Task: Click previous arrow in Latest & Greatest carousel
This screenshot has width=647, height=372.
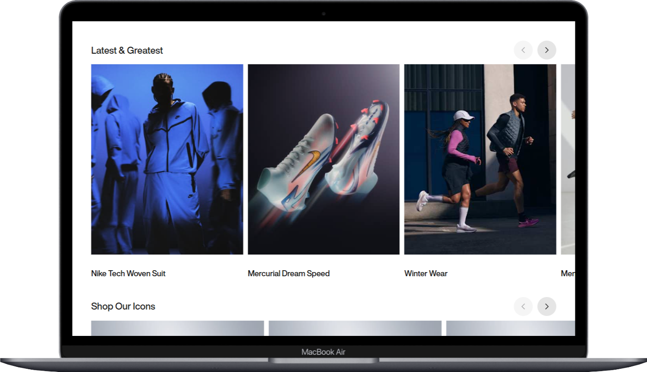Action: [523, 50]
